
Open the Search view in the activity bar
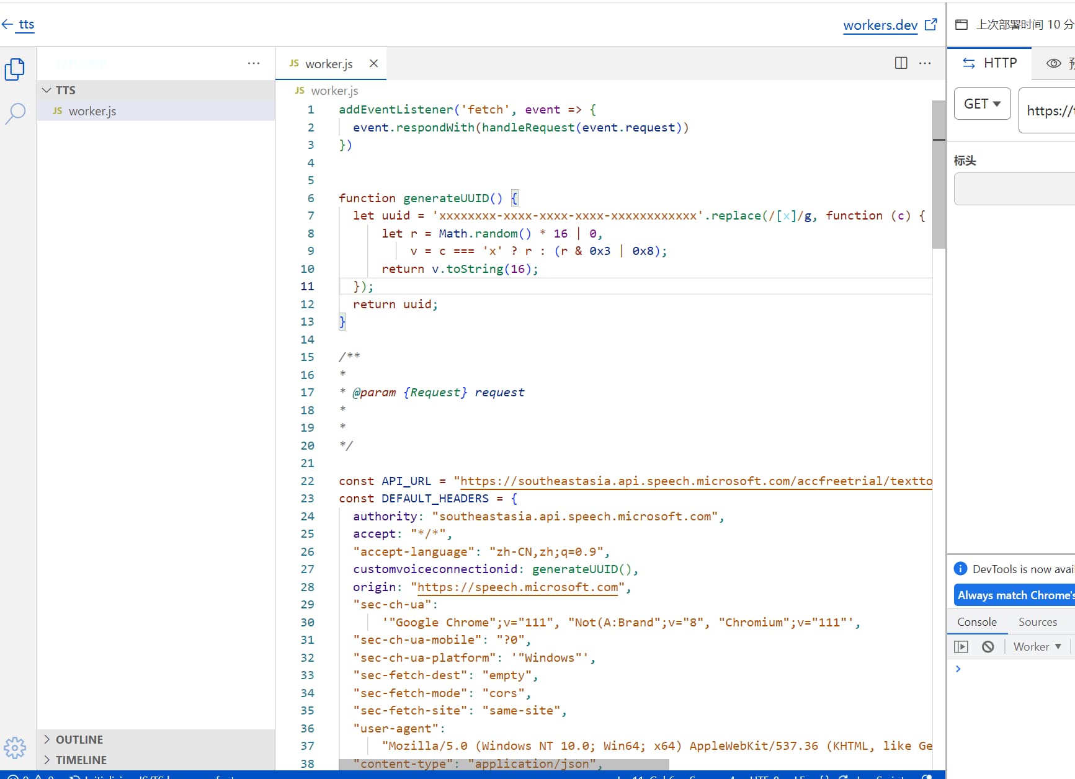pos(15,114)
